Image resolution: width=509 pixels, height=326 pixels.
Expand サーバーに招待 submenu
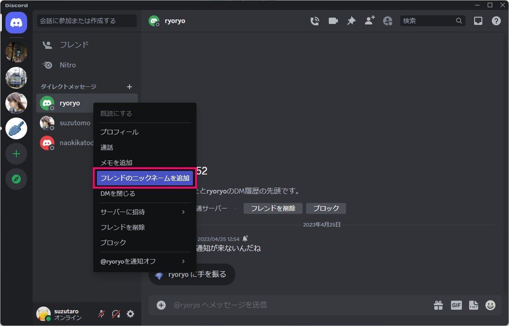(x=145, y=212)
